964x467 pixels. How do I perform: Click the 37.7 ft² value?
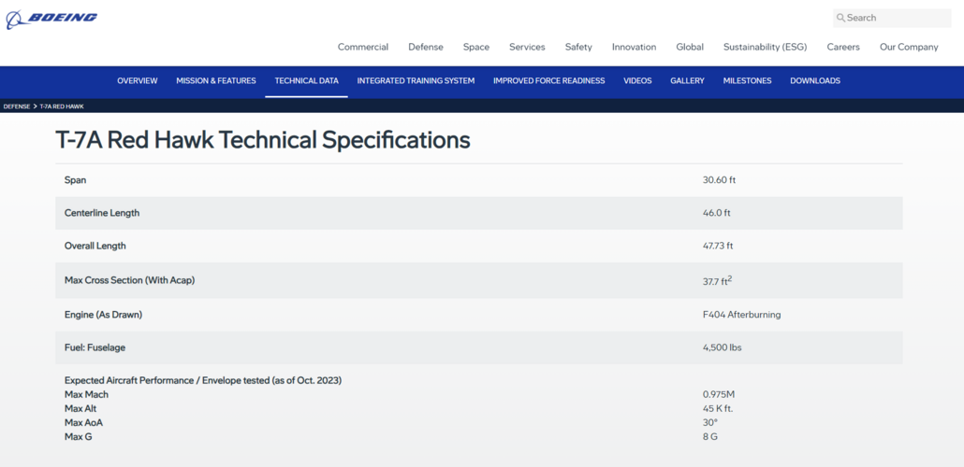(x=717, y=280)
